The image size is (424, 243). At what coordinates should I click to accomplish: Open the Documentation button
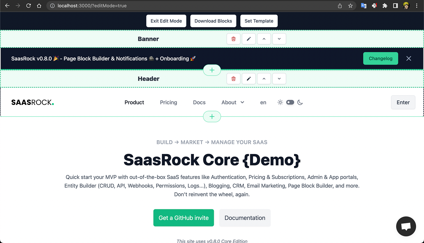pos(245,218)
